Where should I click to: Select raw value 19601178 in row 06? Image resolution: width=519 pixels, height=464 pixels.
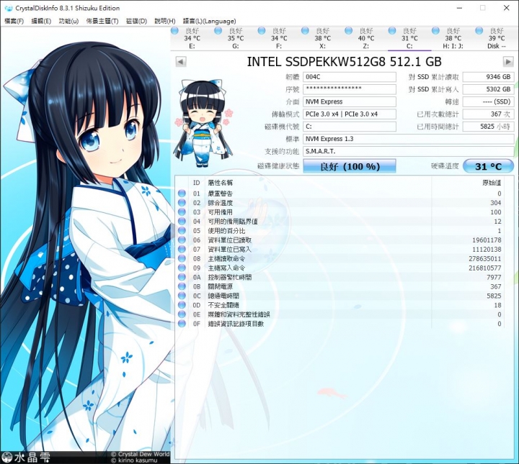pyautogui.click(x=487, y=240)
